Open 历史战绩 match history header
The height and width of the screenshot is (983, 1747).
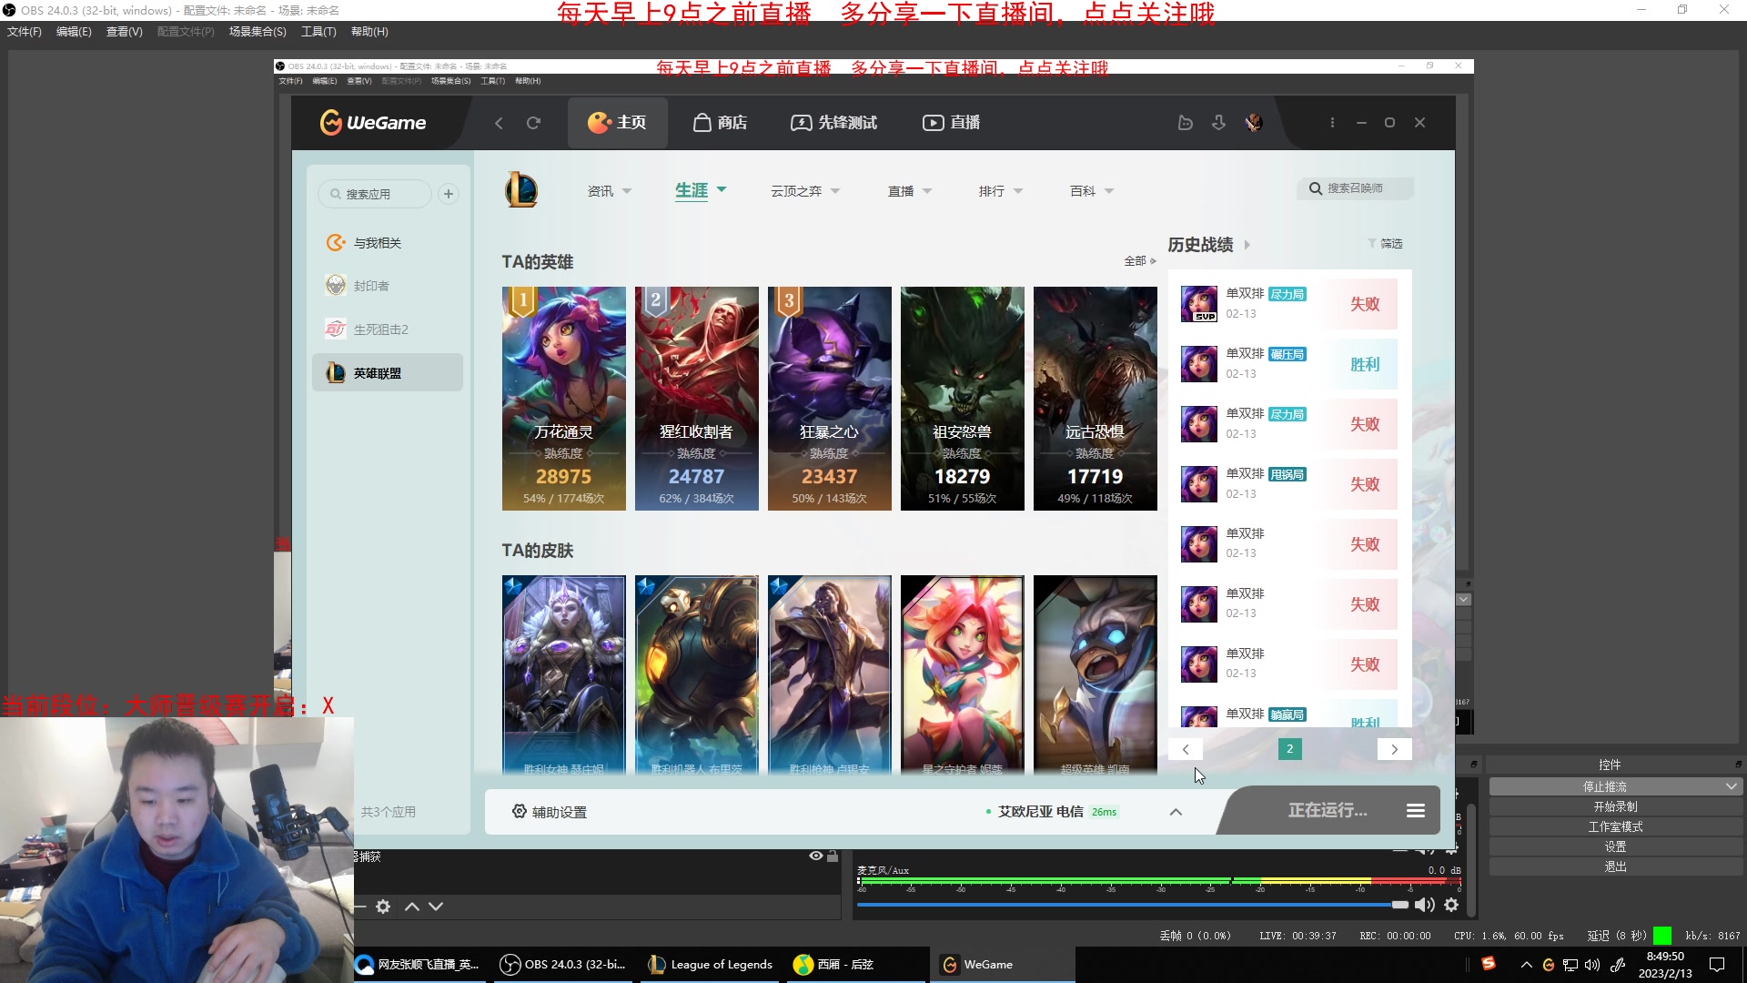click(1209, 245)
